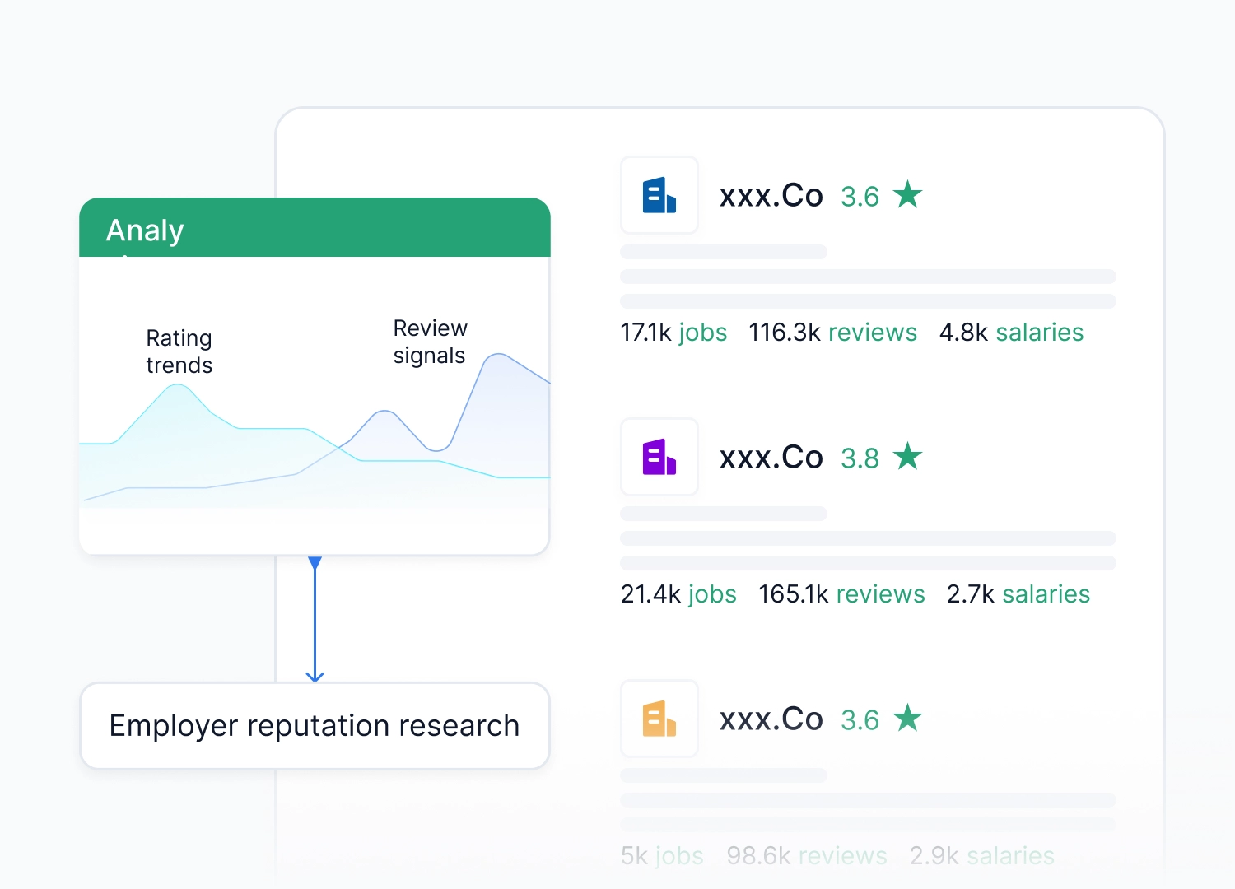Click the green Analy header tab
Screen dimensions: 1235x889
click(315, 228)
